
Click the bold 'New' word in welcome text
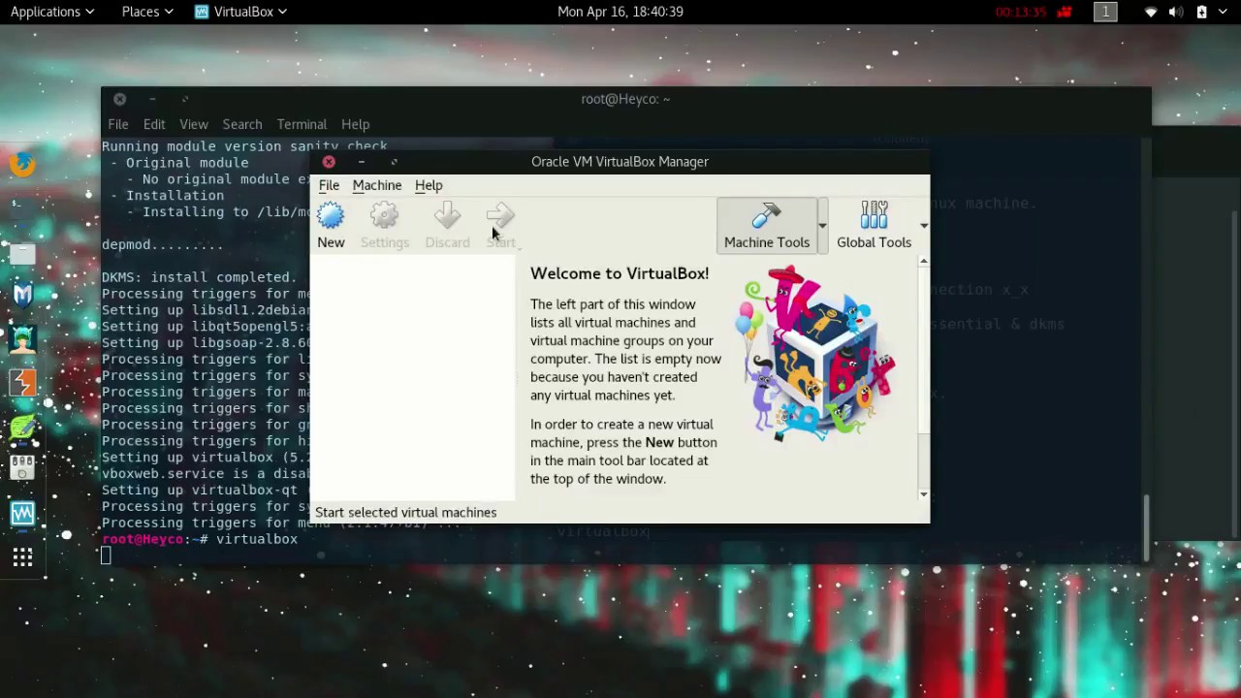pyautogui.click(x=659, y=442)
